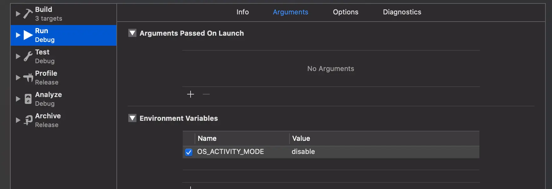The image size is (552, 189).
Task: Select the Profile Release action label
Action: tap(46, 77)
